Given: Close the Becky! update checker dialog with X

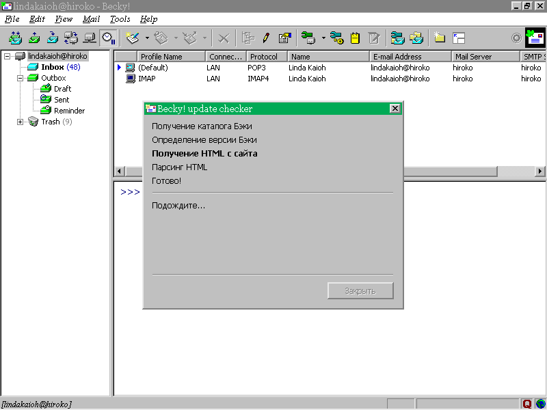Looking at the screenshot, I should pos(395,109).
